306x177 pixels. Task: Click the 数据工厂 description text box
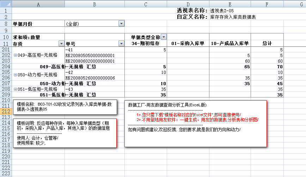pos(195,123)
